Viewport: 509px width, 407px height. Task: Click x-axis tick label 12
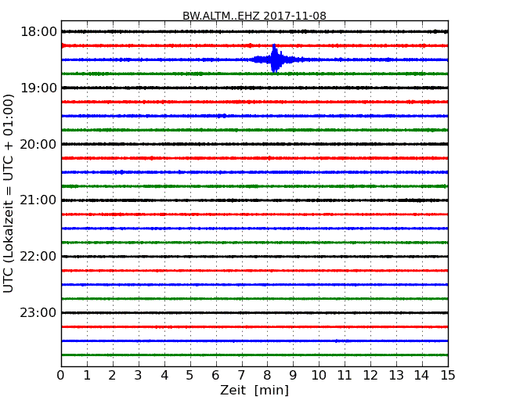[x=370, y=376]
